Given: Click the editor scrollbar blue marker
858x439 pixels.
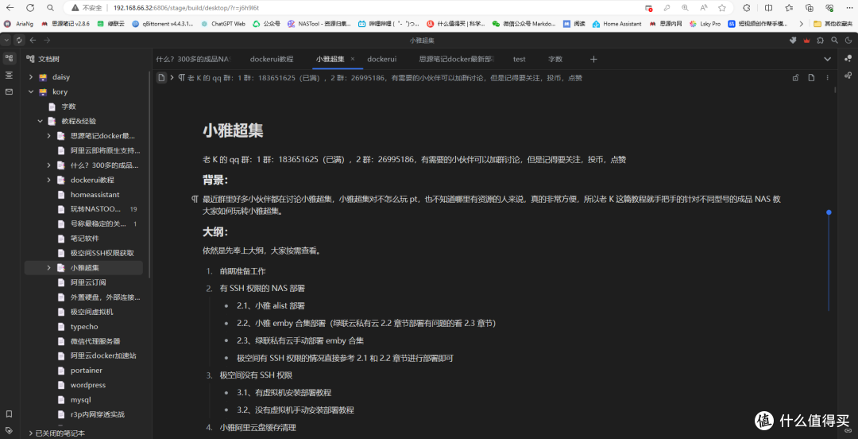Looking at the screenshot, I should 829,212.
